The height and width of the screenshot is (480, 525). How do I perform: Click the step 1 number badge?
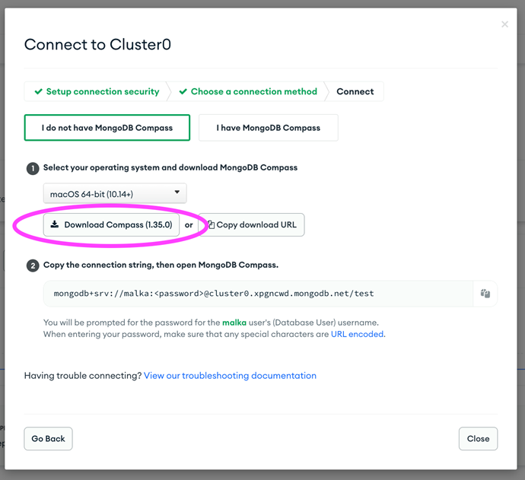(x=33, y=168)
